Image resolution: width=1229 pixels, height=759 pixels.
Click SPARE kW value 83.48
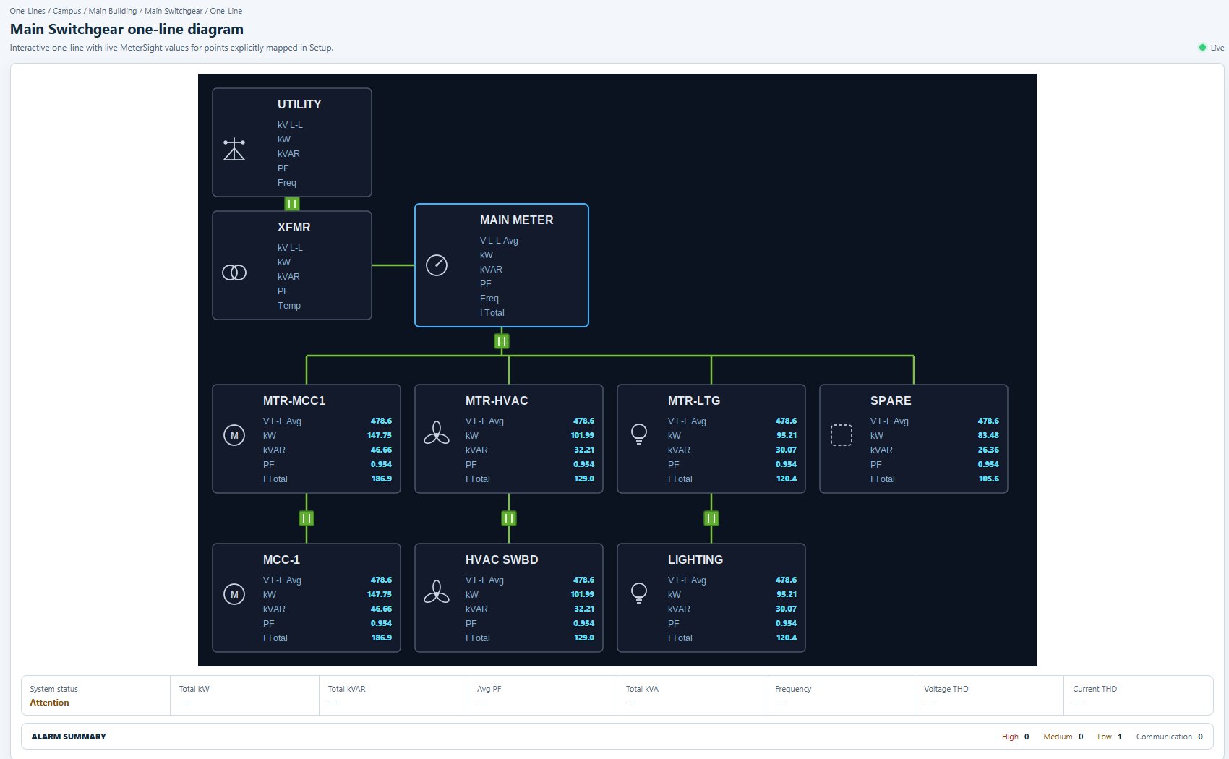pos(988,435)
